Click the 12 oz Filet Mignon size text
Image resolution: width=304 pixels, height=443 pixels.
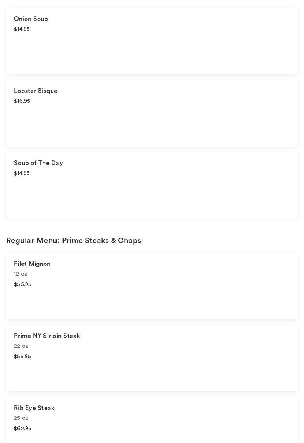pos(21,274)
